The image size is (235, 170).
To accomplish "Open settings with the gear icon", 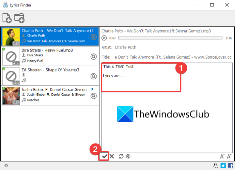I will (6, 165).
